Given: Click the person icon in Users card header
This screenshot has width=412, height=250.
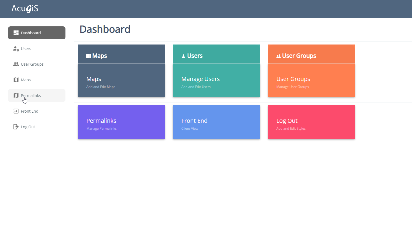Looking at the screenshot, I should tap(183, 56).
